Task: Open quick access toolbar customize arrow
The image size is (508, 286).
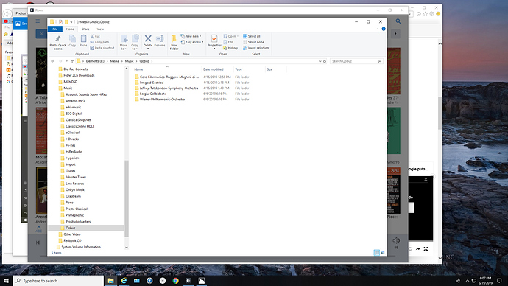Action: (x=71, y=22)
